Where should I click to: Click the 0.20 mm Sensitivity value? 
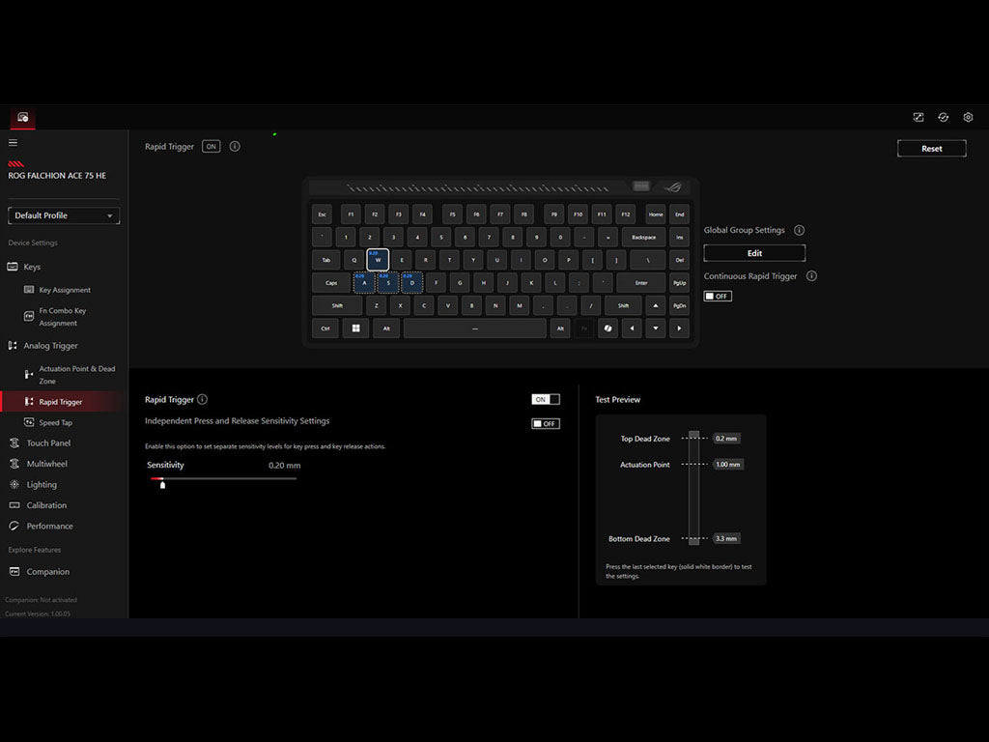pyautogui.click(x=285, y=466)
